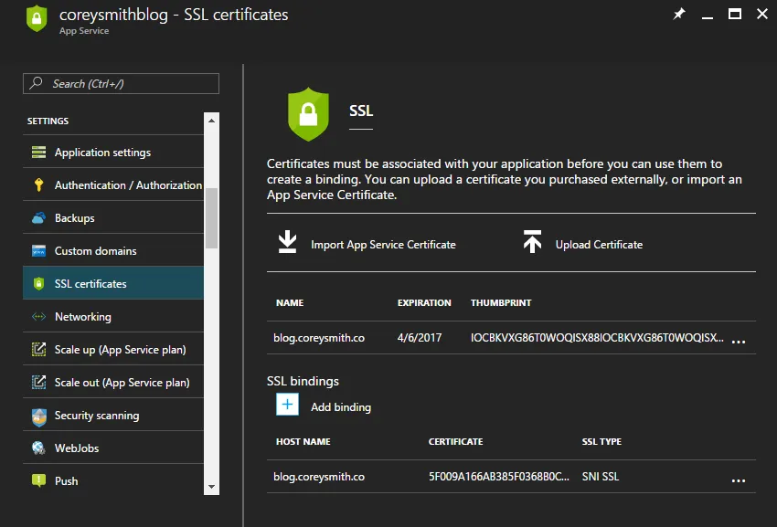Click binding certificate 5F009A166AB385F0368B0C...
Image resolution: width=777 pixels, height=527 pixels.
[498, 477]
